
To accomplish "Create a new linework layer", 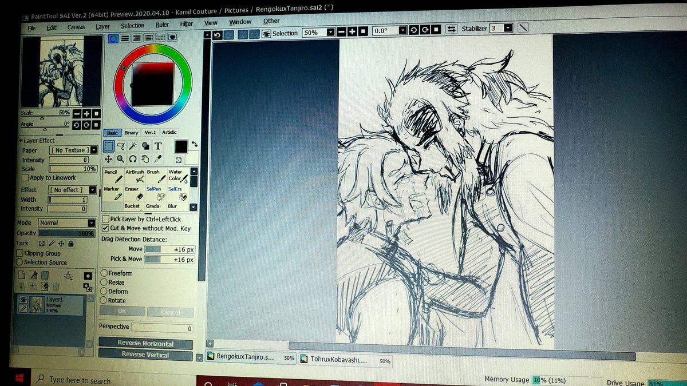I will [x=34, y=276].
